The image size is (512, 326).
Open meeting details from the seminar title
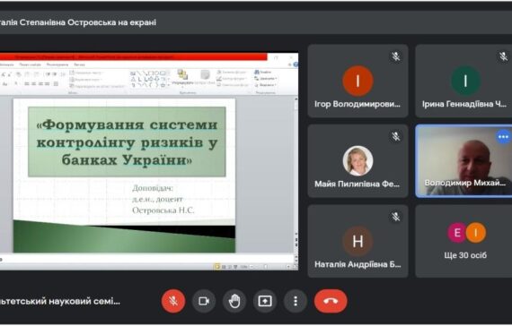click(x=60, y=301)
